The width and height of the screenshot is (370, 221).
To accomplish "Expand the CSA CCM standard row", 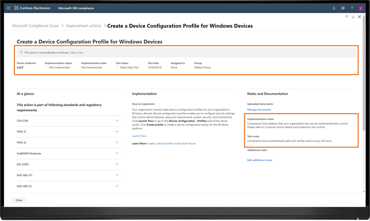I will [x=117, y=121].
